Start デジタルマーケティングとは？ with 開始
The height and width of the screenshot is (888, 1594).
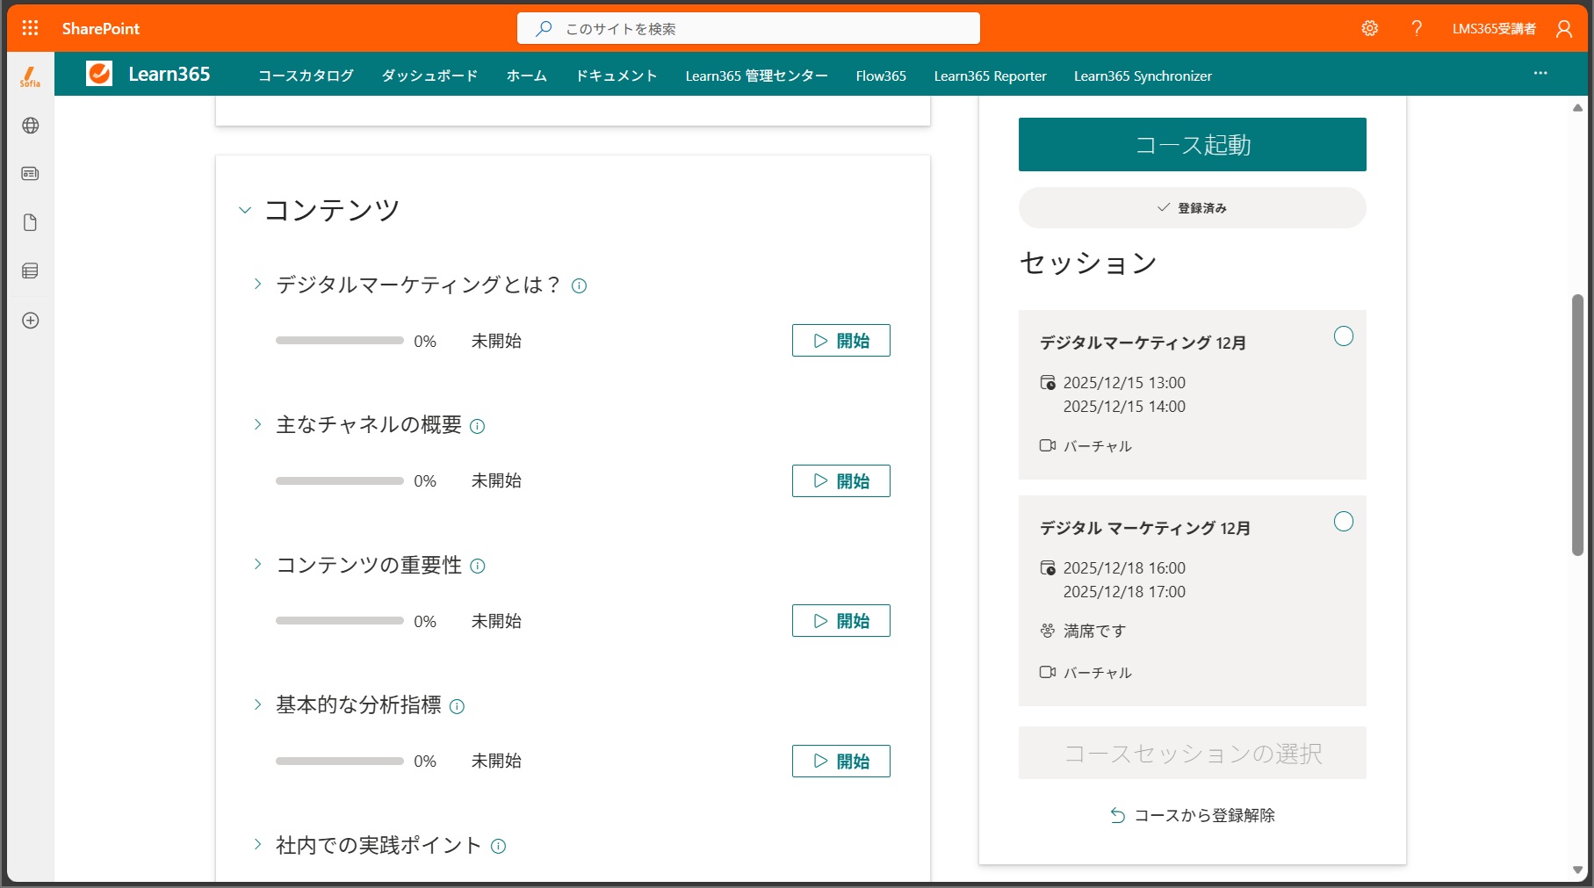(840, 341)
